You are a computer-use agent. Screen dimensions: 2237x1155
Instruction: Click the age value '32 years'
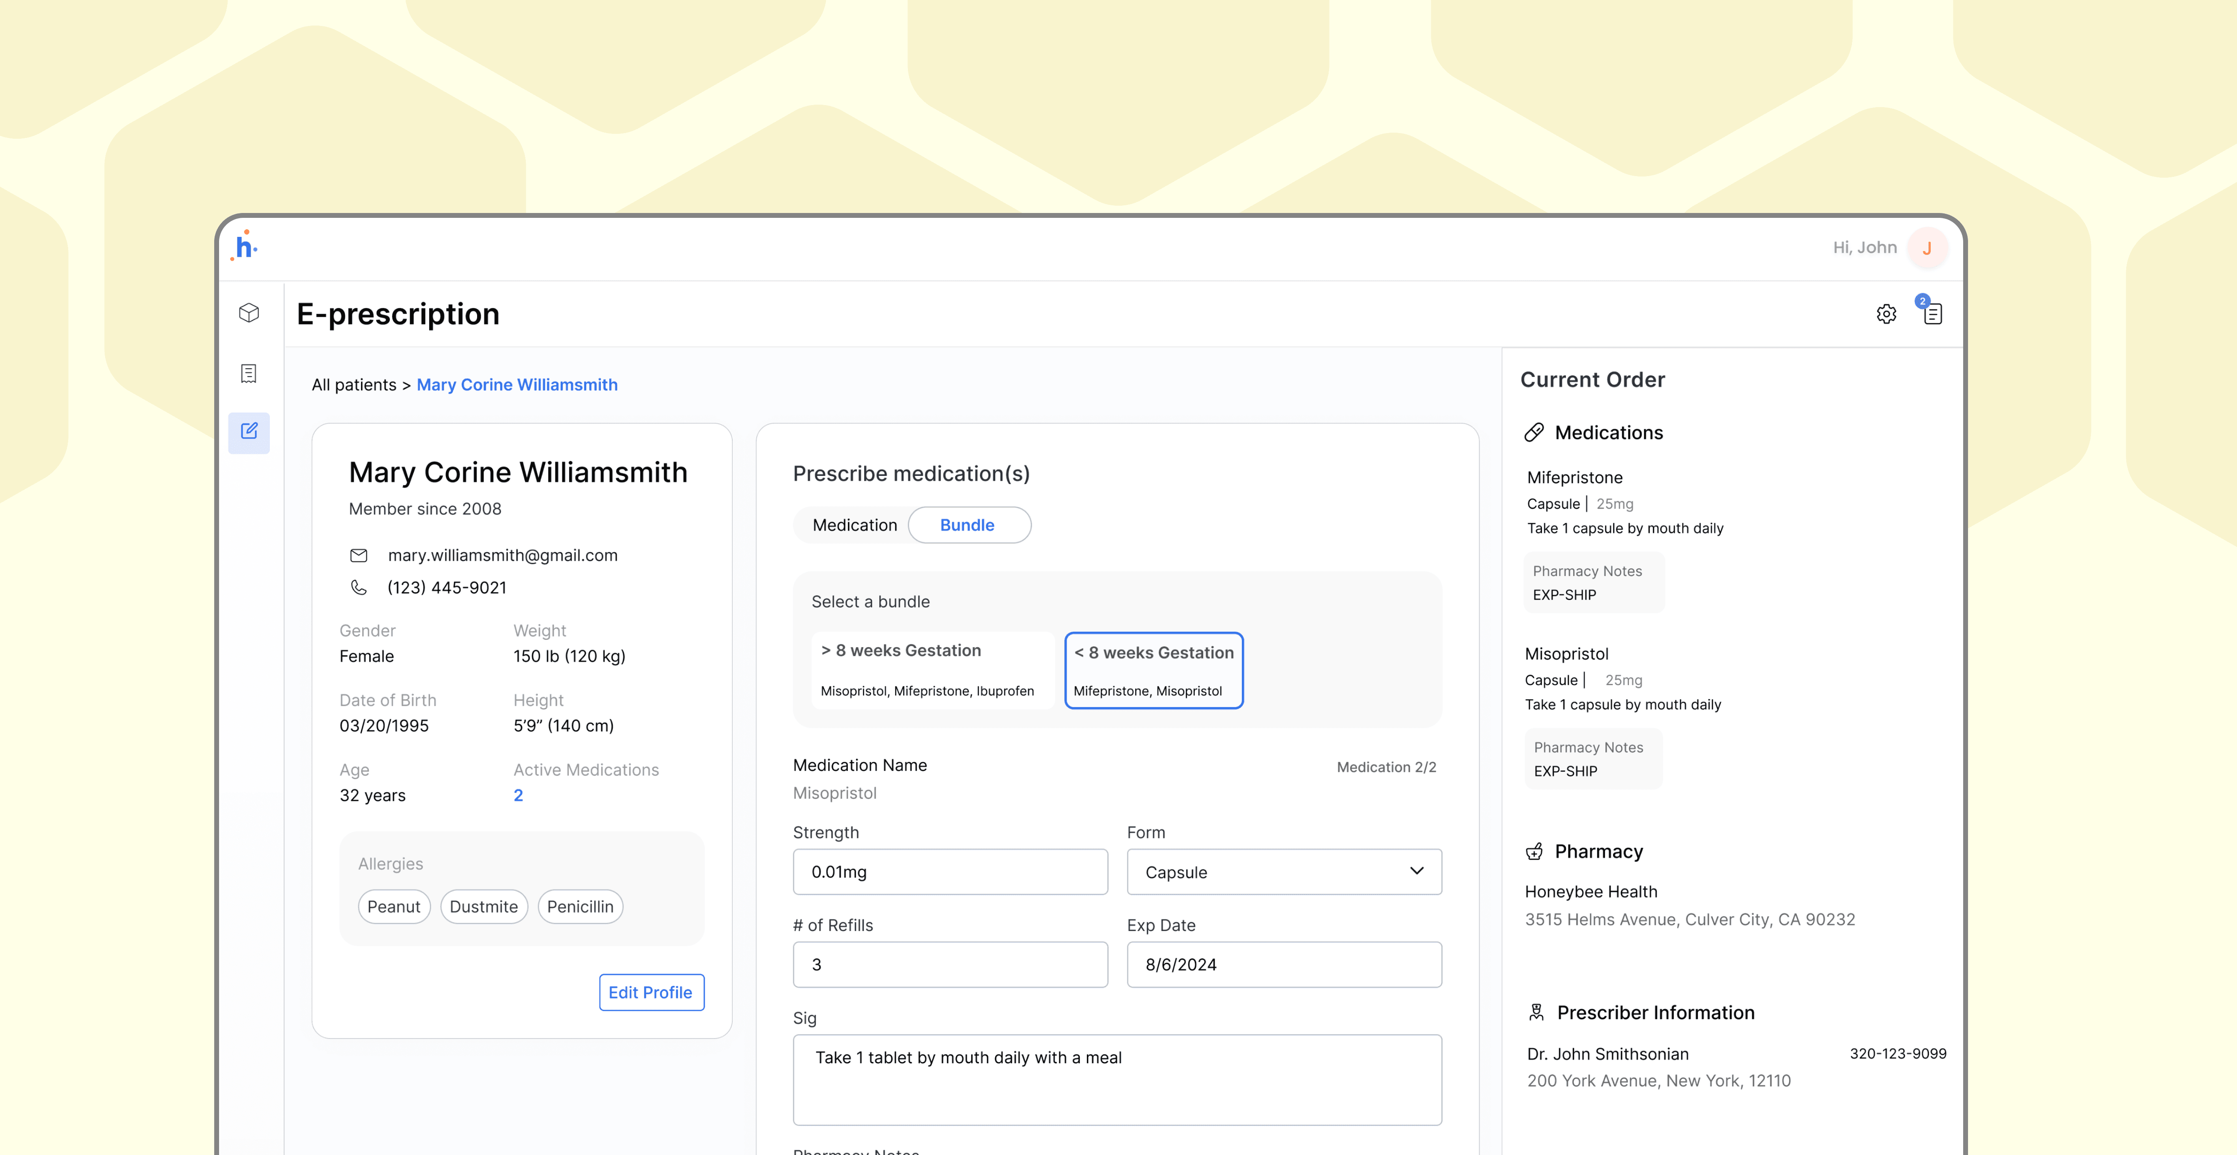pyautogui.click(x=372, y=796)
